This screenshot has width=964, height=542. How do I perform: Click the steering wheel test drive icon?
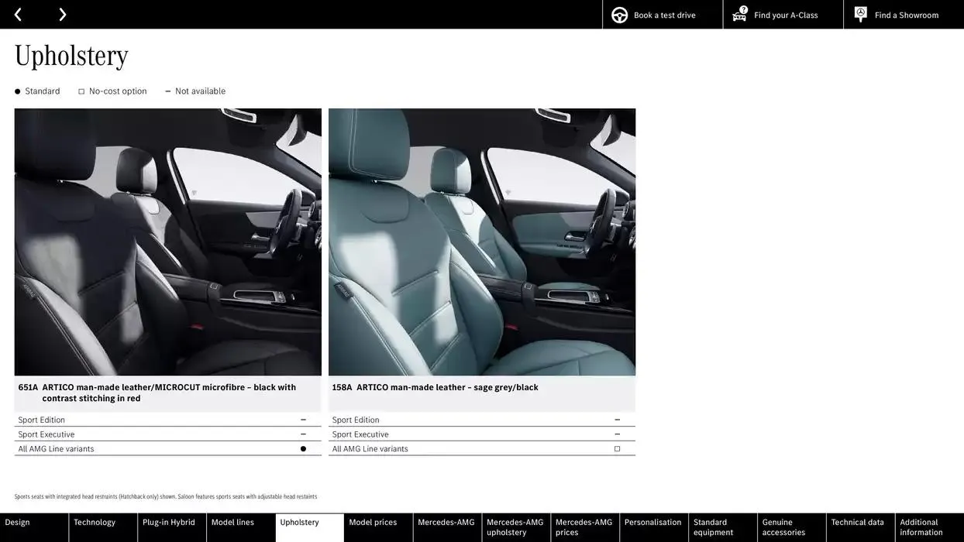620,15
